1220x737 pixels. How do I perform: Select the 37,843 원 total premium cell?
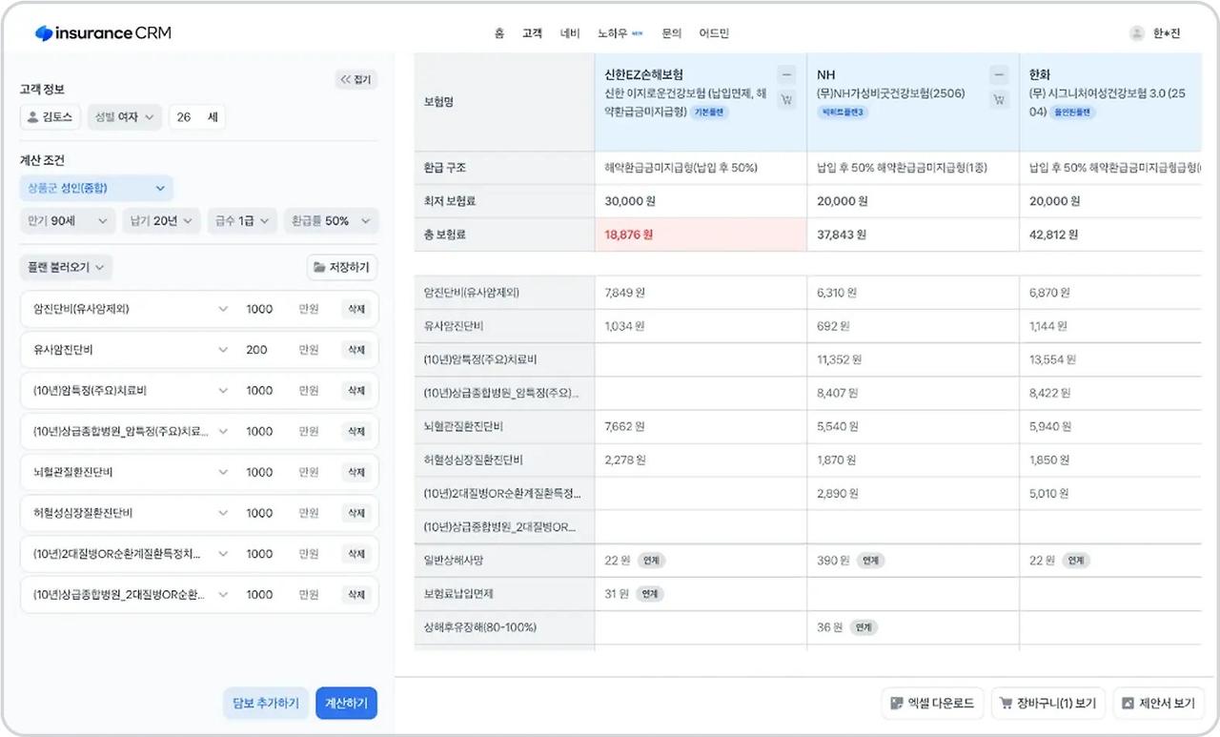[913, 235]
